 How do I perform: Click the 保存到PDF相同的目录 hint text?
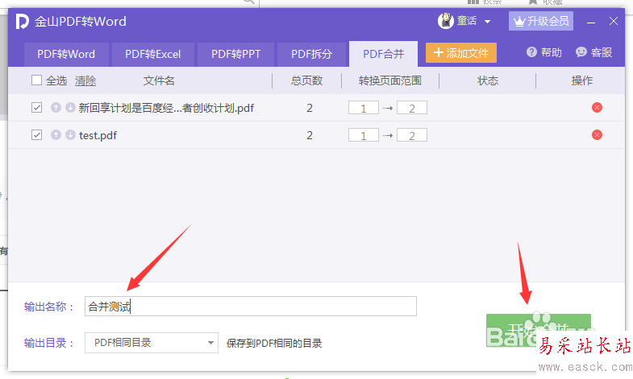click(274, 344)
